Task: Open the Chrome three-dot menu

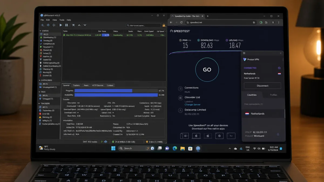Action: pyautogui.click(x=279, y=22)
